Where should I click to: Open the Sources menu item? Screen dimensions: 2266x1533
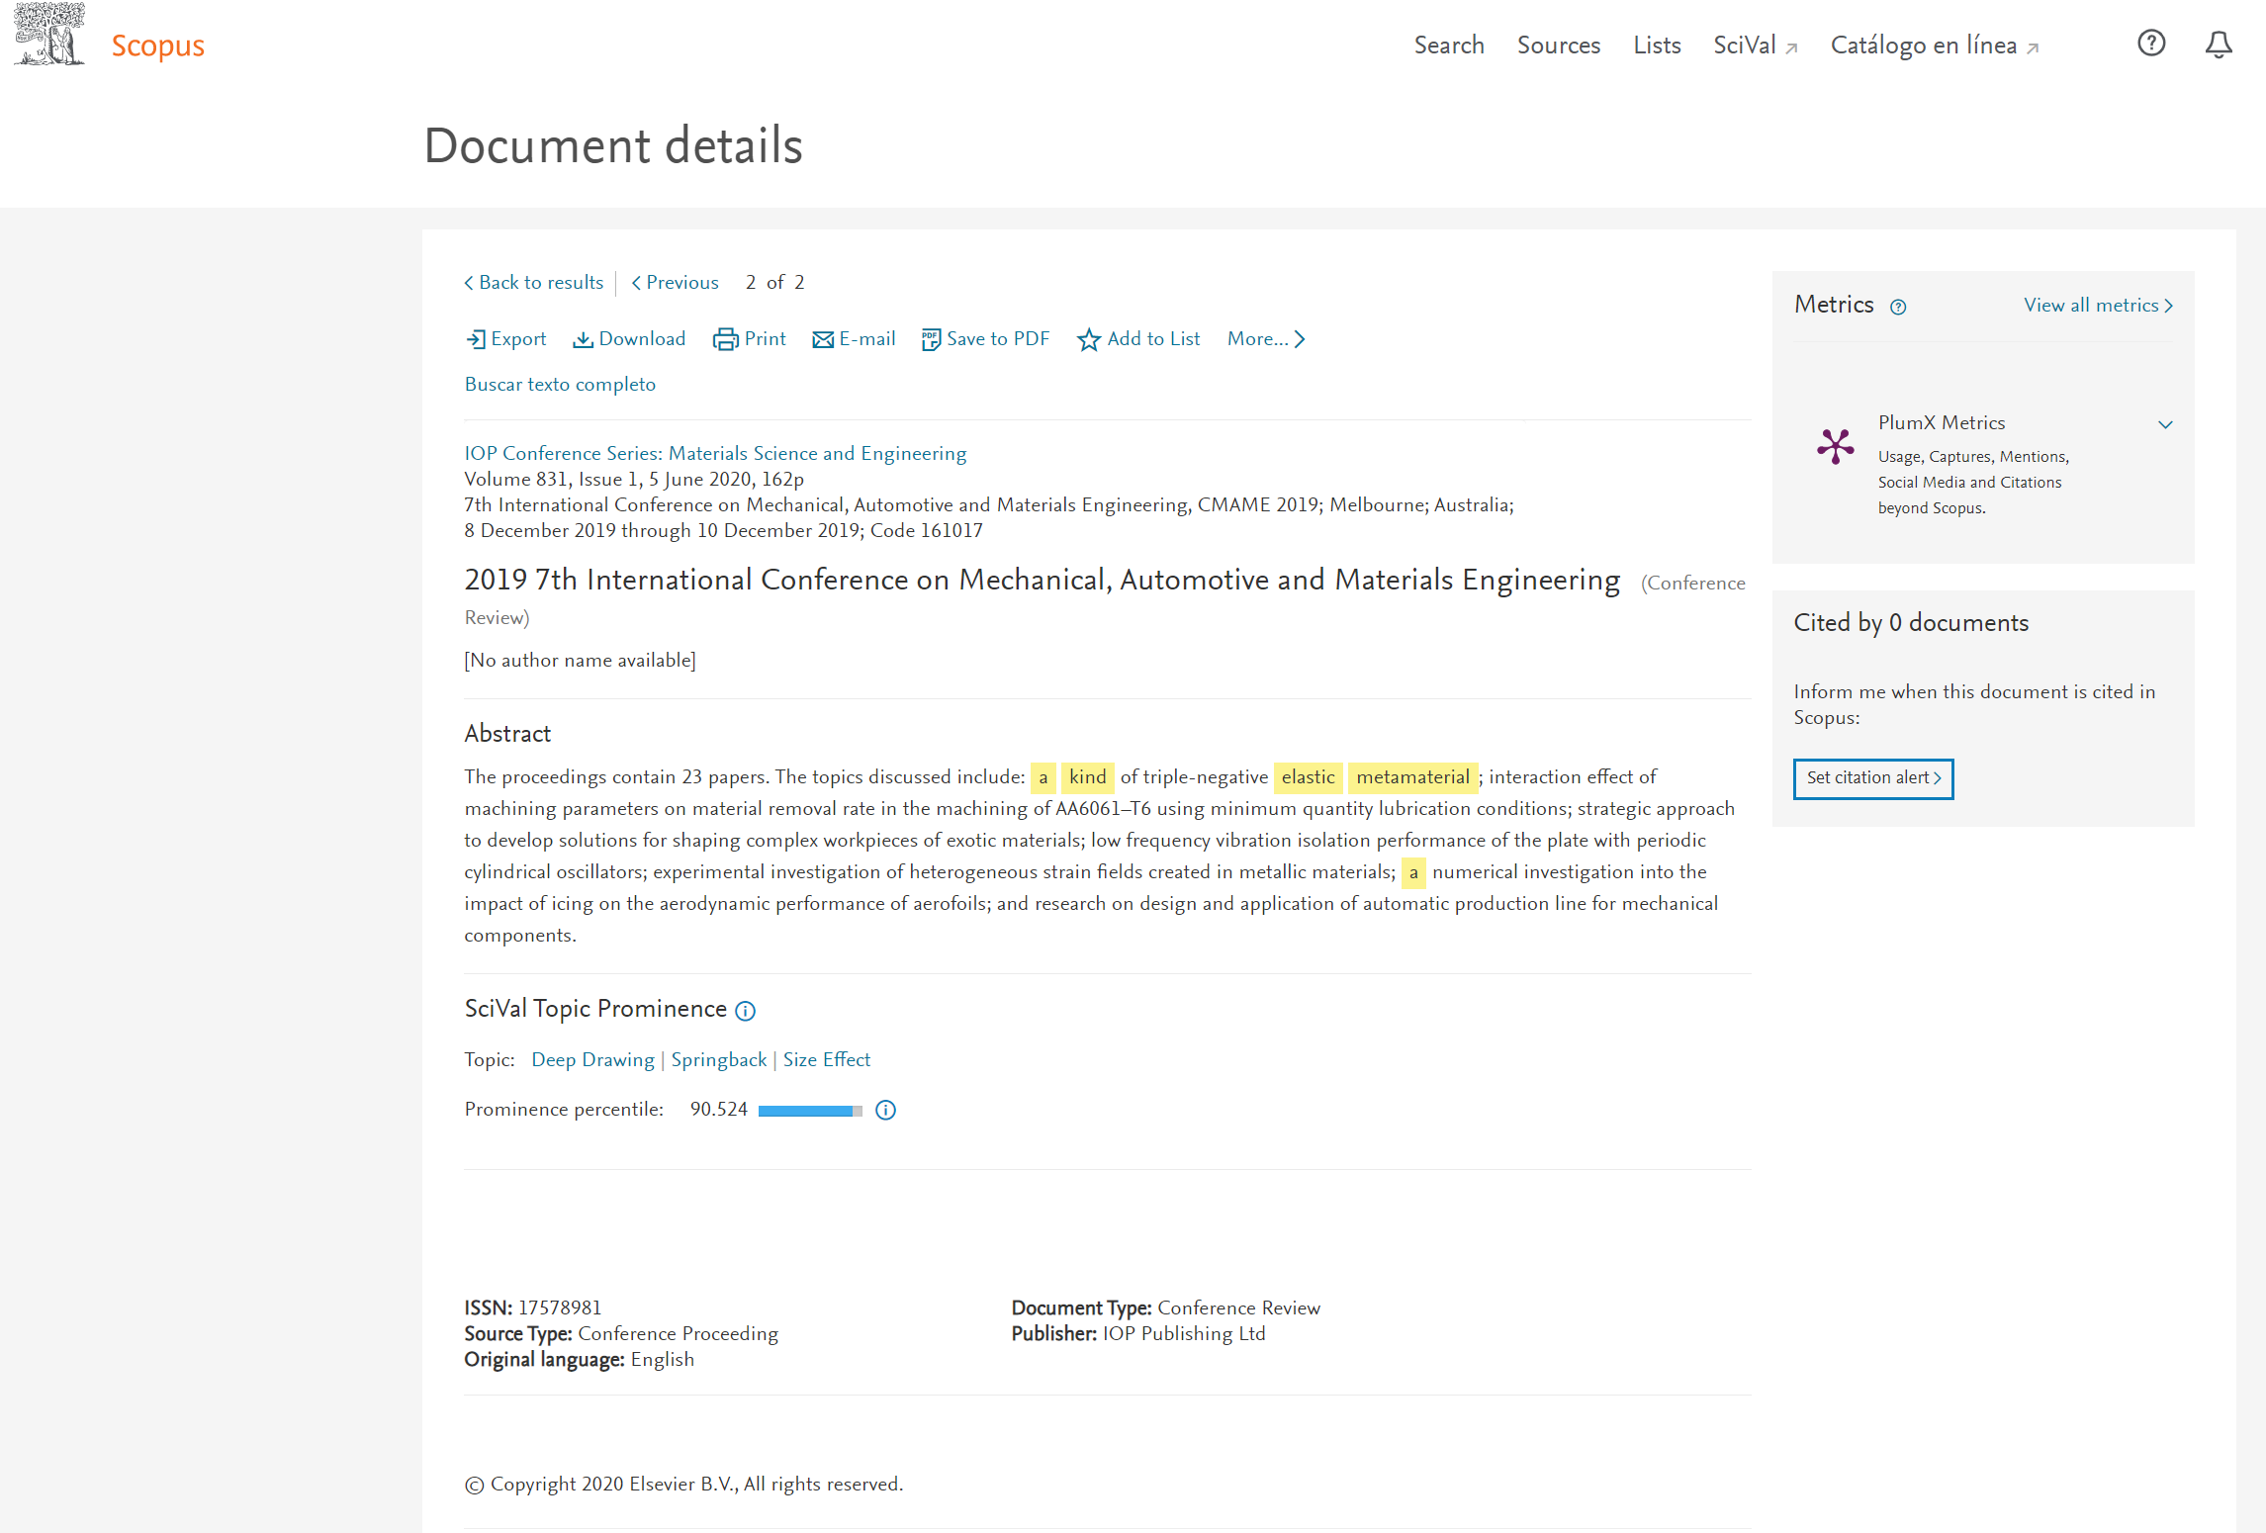[x=1558, y=45]
